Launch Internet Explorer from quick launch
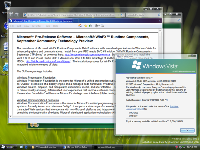 coord(26,147)
